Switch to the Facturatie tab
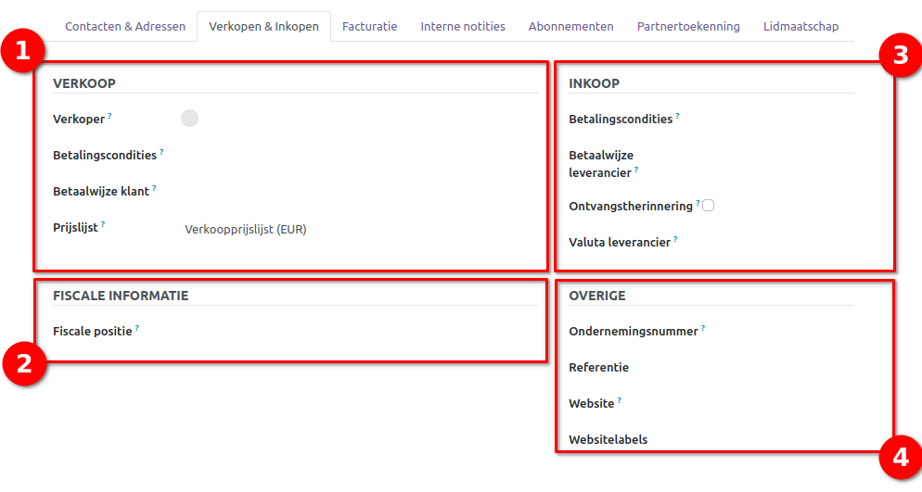Screen dimensions: 922x492 (x=369, y=27)
